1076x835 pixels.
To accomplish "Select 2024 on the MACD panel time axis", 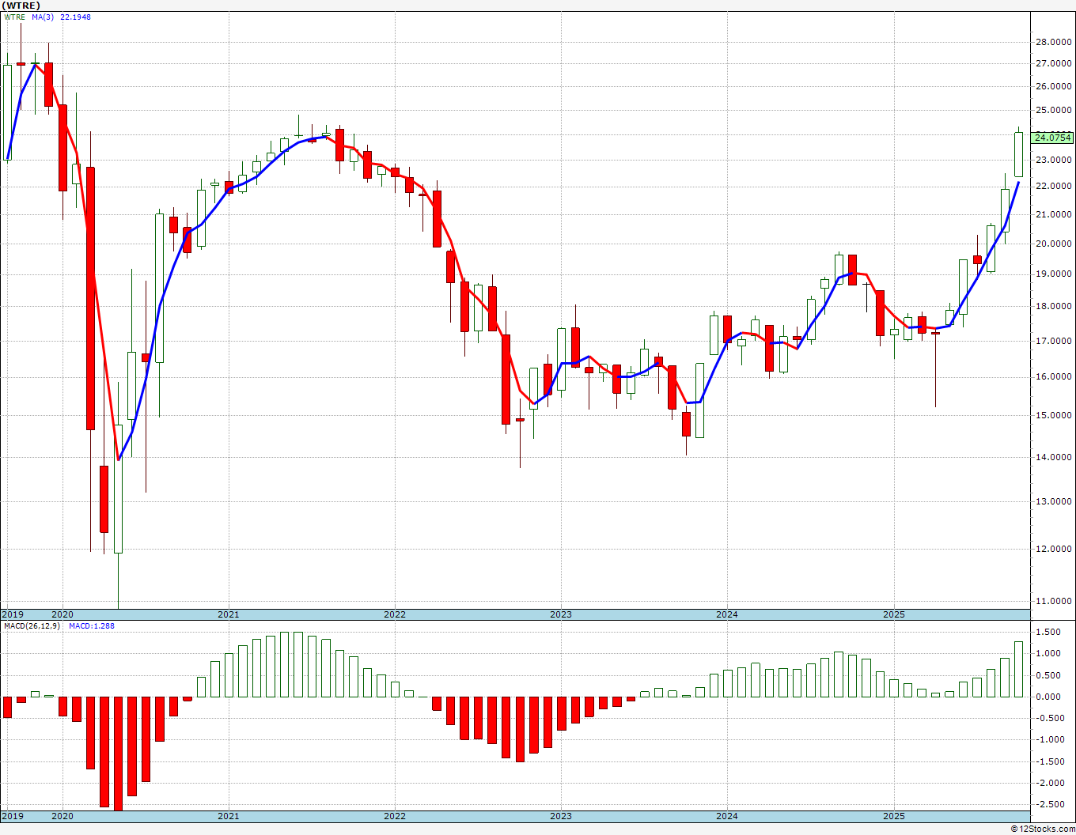I will coord(727,816).
